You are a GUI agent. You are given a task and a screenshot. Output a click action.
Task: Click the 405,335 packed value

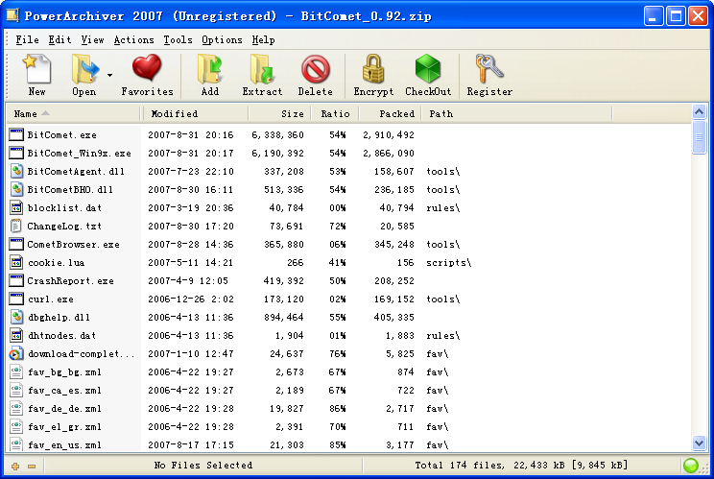click(394, 318)
